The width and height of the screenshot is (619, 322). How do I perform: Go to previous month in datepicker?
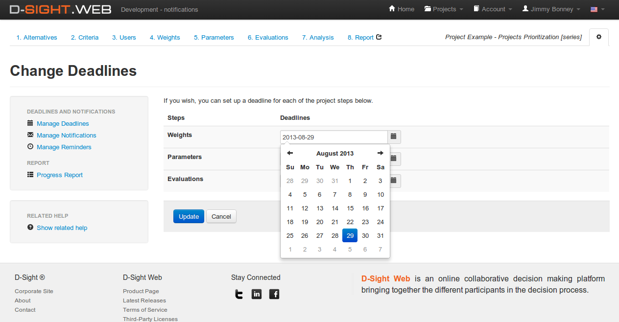(x=290, y=153)
